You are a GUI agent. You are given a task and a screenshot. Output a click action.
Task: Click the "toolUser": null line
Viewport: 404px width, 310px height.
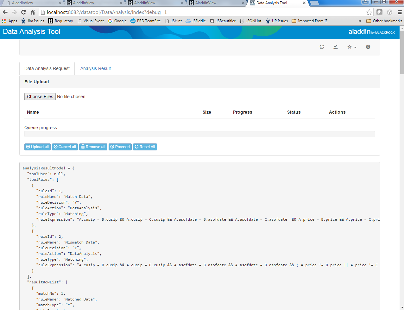point(46,174)
